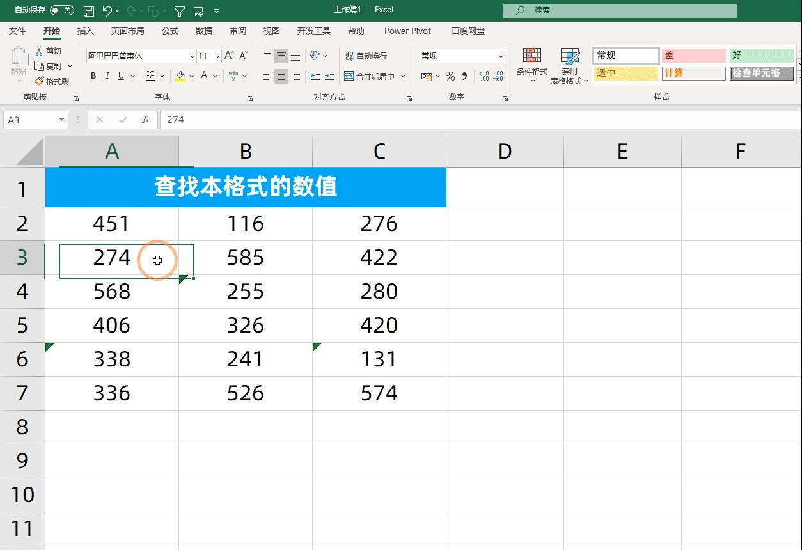
Task: Open the fill color dropdown arrow
Action: 190,76
